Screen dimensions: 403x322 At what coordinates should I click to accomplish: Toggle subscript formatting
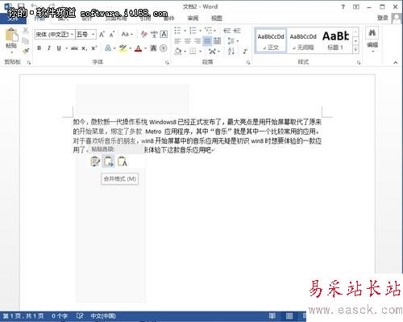(x=85, y=48)
